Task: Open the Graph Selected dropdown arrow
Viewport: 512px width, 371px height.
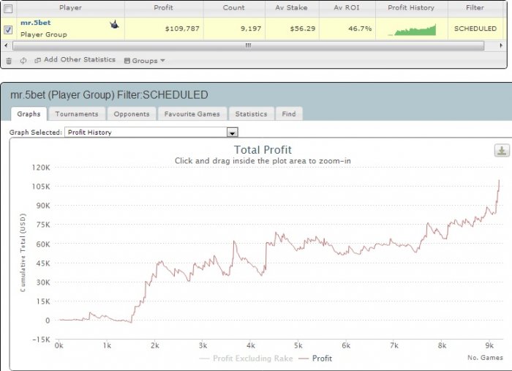Action: point(232,132)
